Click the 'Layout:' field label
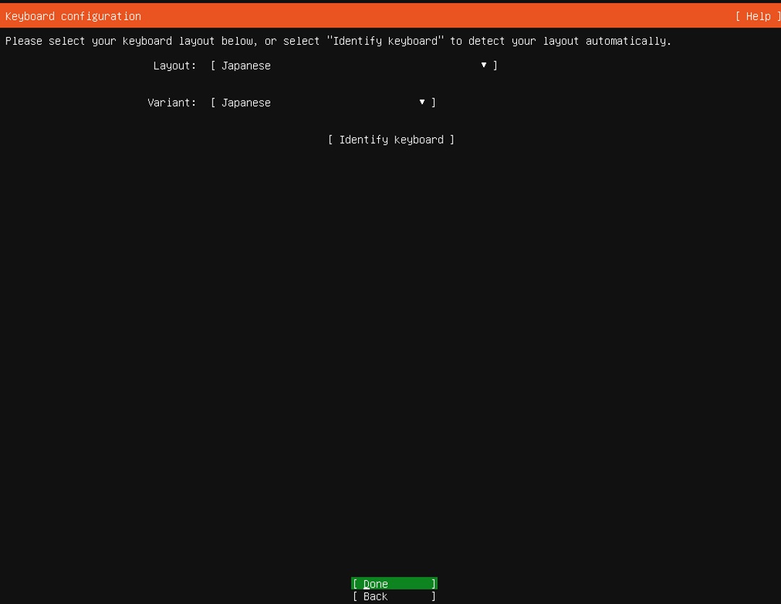 (x=174, y=66)
